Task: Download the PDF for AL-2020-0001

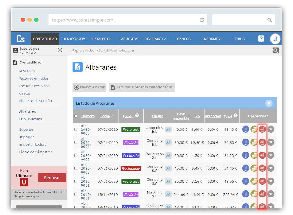Action: (262, 181)
